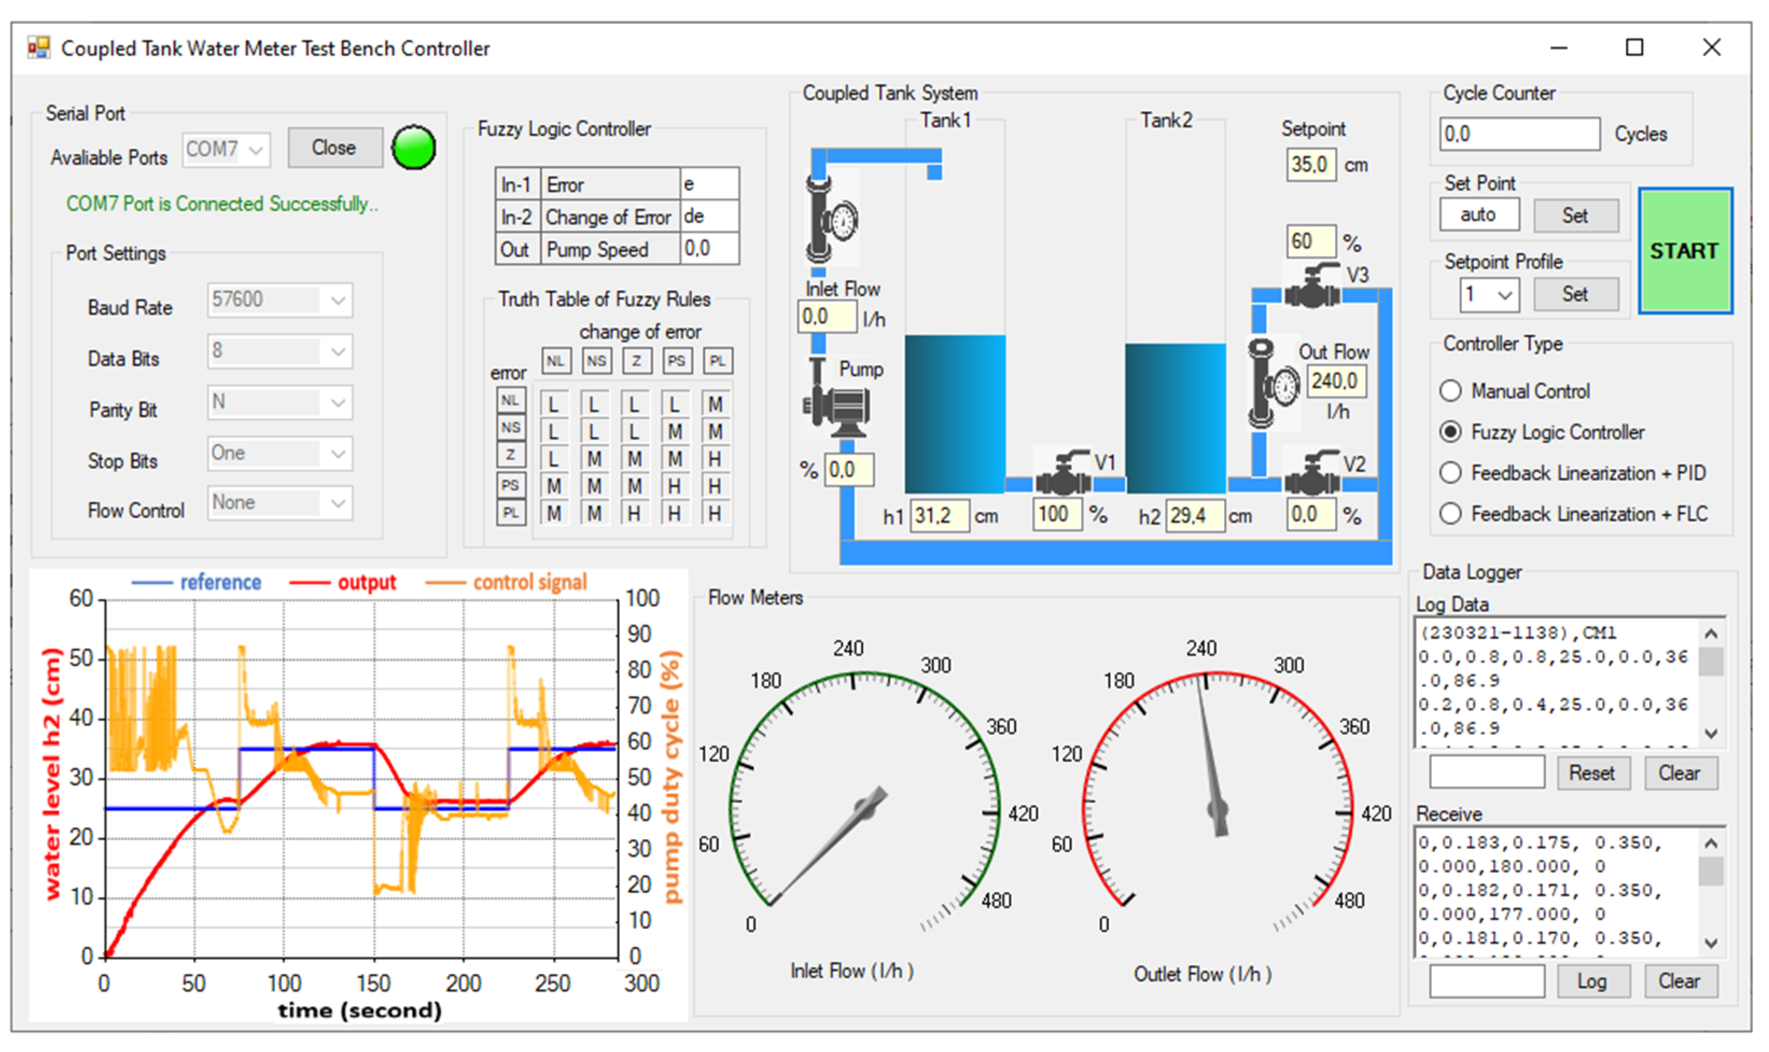The image size is (1769, 1052).
Task: Select Manual Control radio button
Action: 1451,391
